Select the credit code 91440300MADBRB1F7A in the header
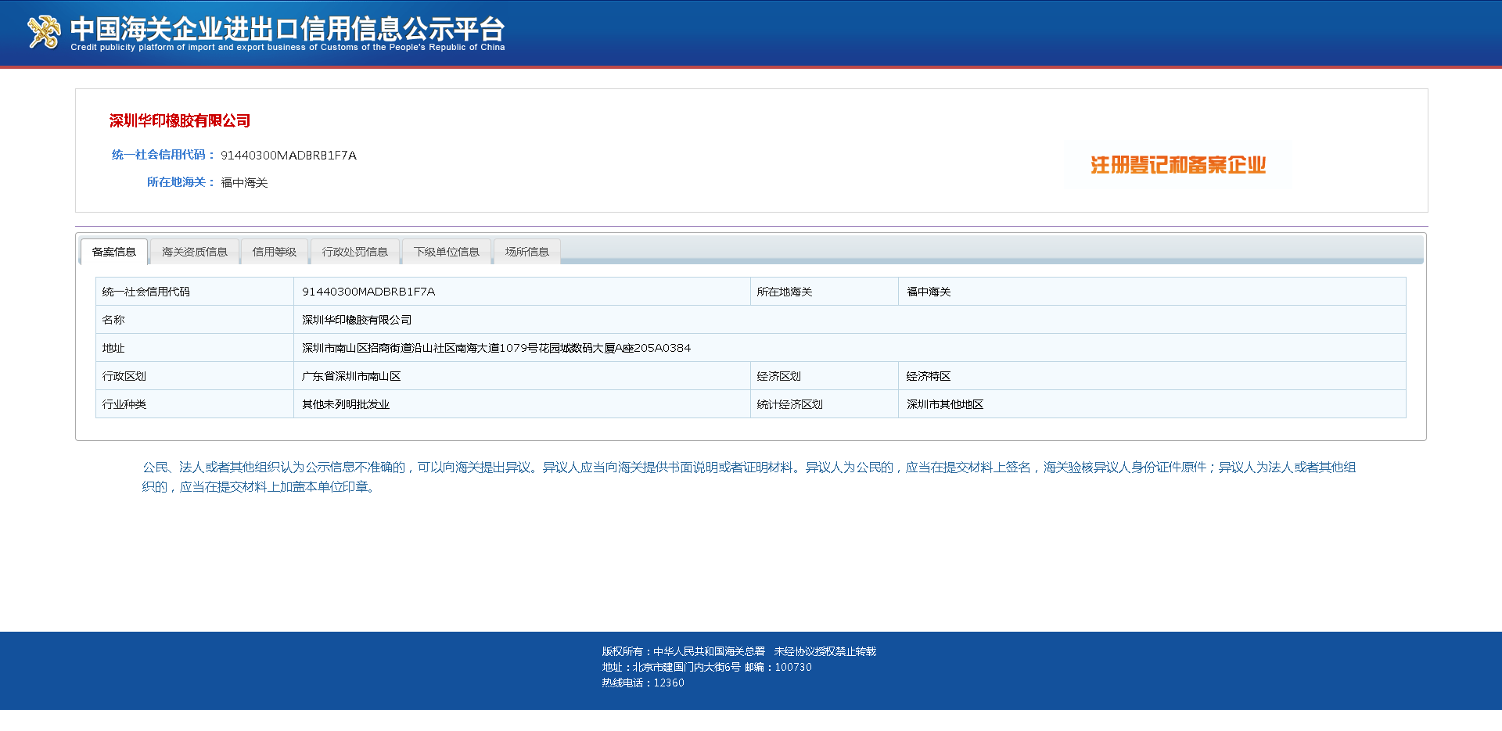The width and height of the screenshot is (1502, 731). (x=289, y=155)
